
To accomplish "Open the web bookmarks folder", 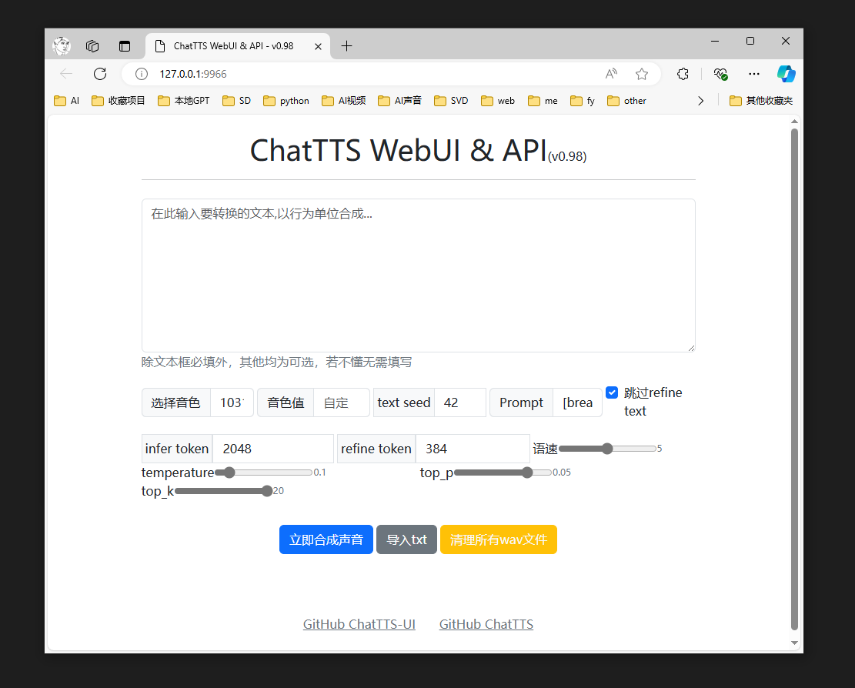I will (498, 101).
